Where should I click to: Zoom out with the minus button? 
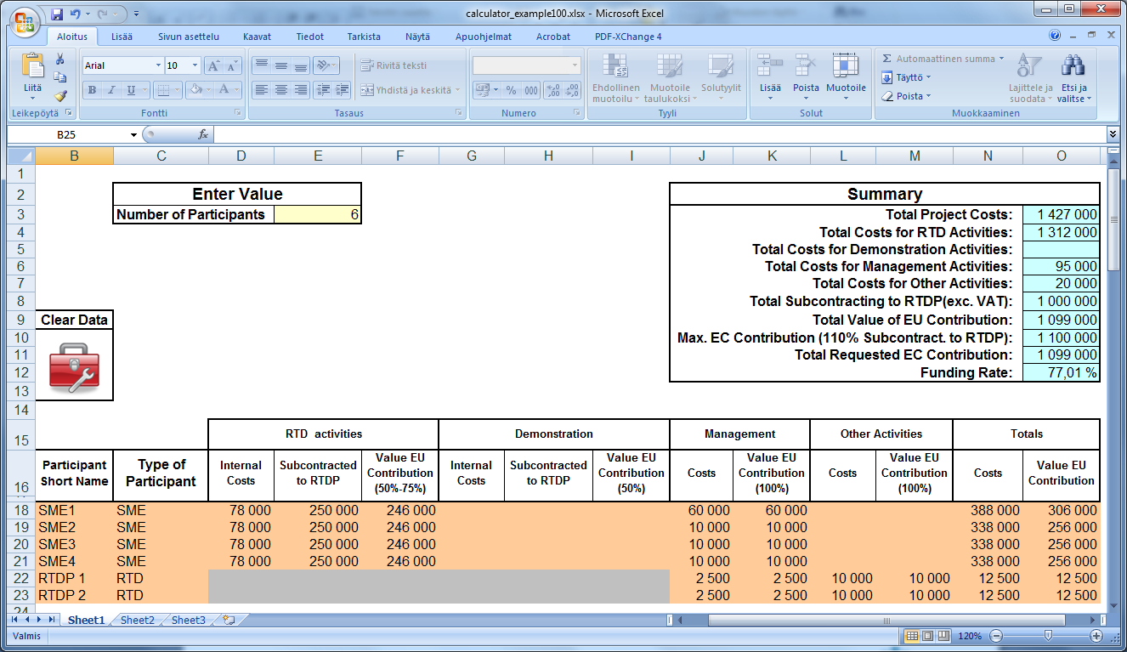pos(996,636)
